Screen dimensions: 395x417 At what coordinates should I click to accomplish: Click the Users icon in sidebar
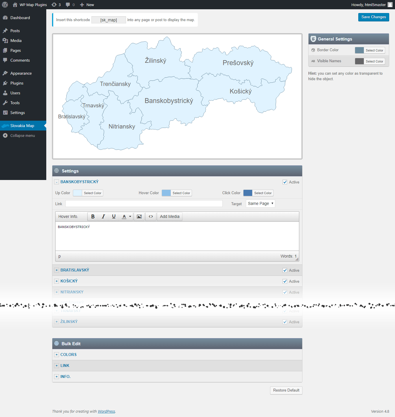[x=5, y=93]
